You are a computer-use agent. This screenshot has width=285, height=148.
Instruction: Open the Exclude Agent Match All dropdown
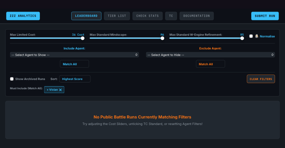[x=210, y=64]
